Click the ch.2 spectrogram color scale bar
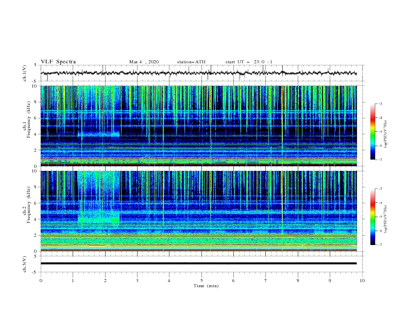Viewport: 408px width, 315px height. pos(373,217)
